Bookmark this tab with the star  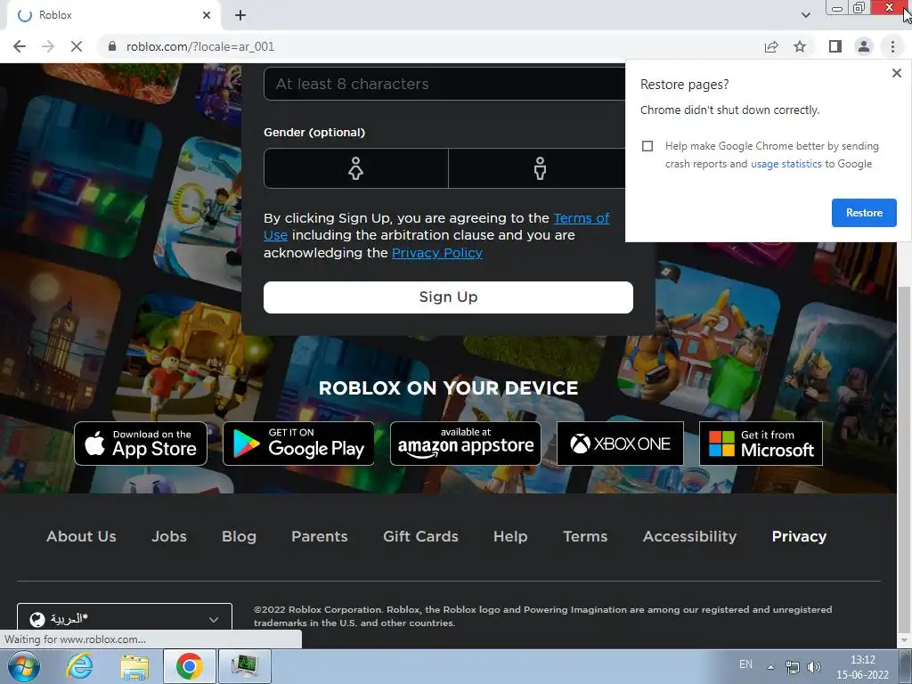pyautogui.click(x=800, y=46)
